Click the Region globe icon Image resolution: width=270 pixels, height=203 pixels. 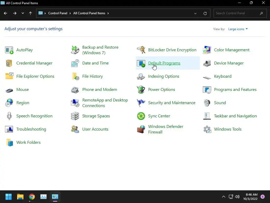pos(9,103)
